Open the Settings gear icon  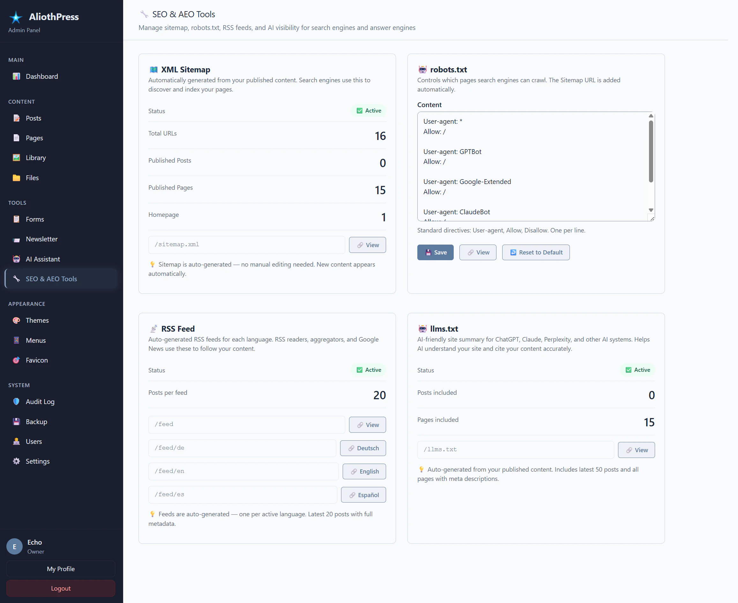coord(17,461)
